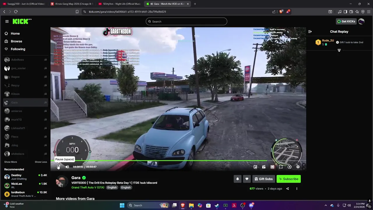Screen dimensions: 373x210
Task: Close the Gara Kick browser tab
Action: pyautogui.click(x=188, y=4)
